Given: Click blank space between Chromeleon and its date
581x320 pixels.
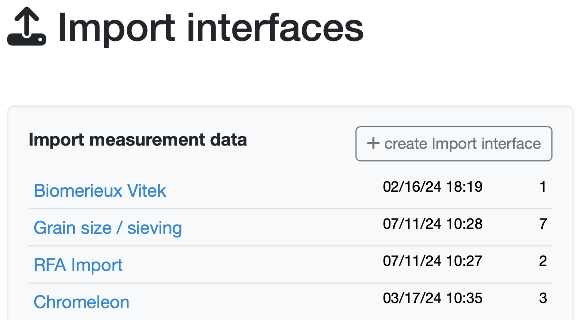Looking at the screenshot, I should (x=253, y=302).
